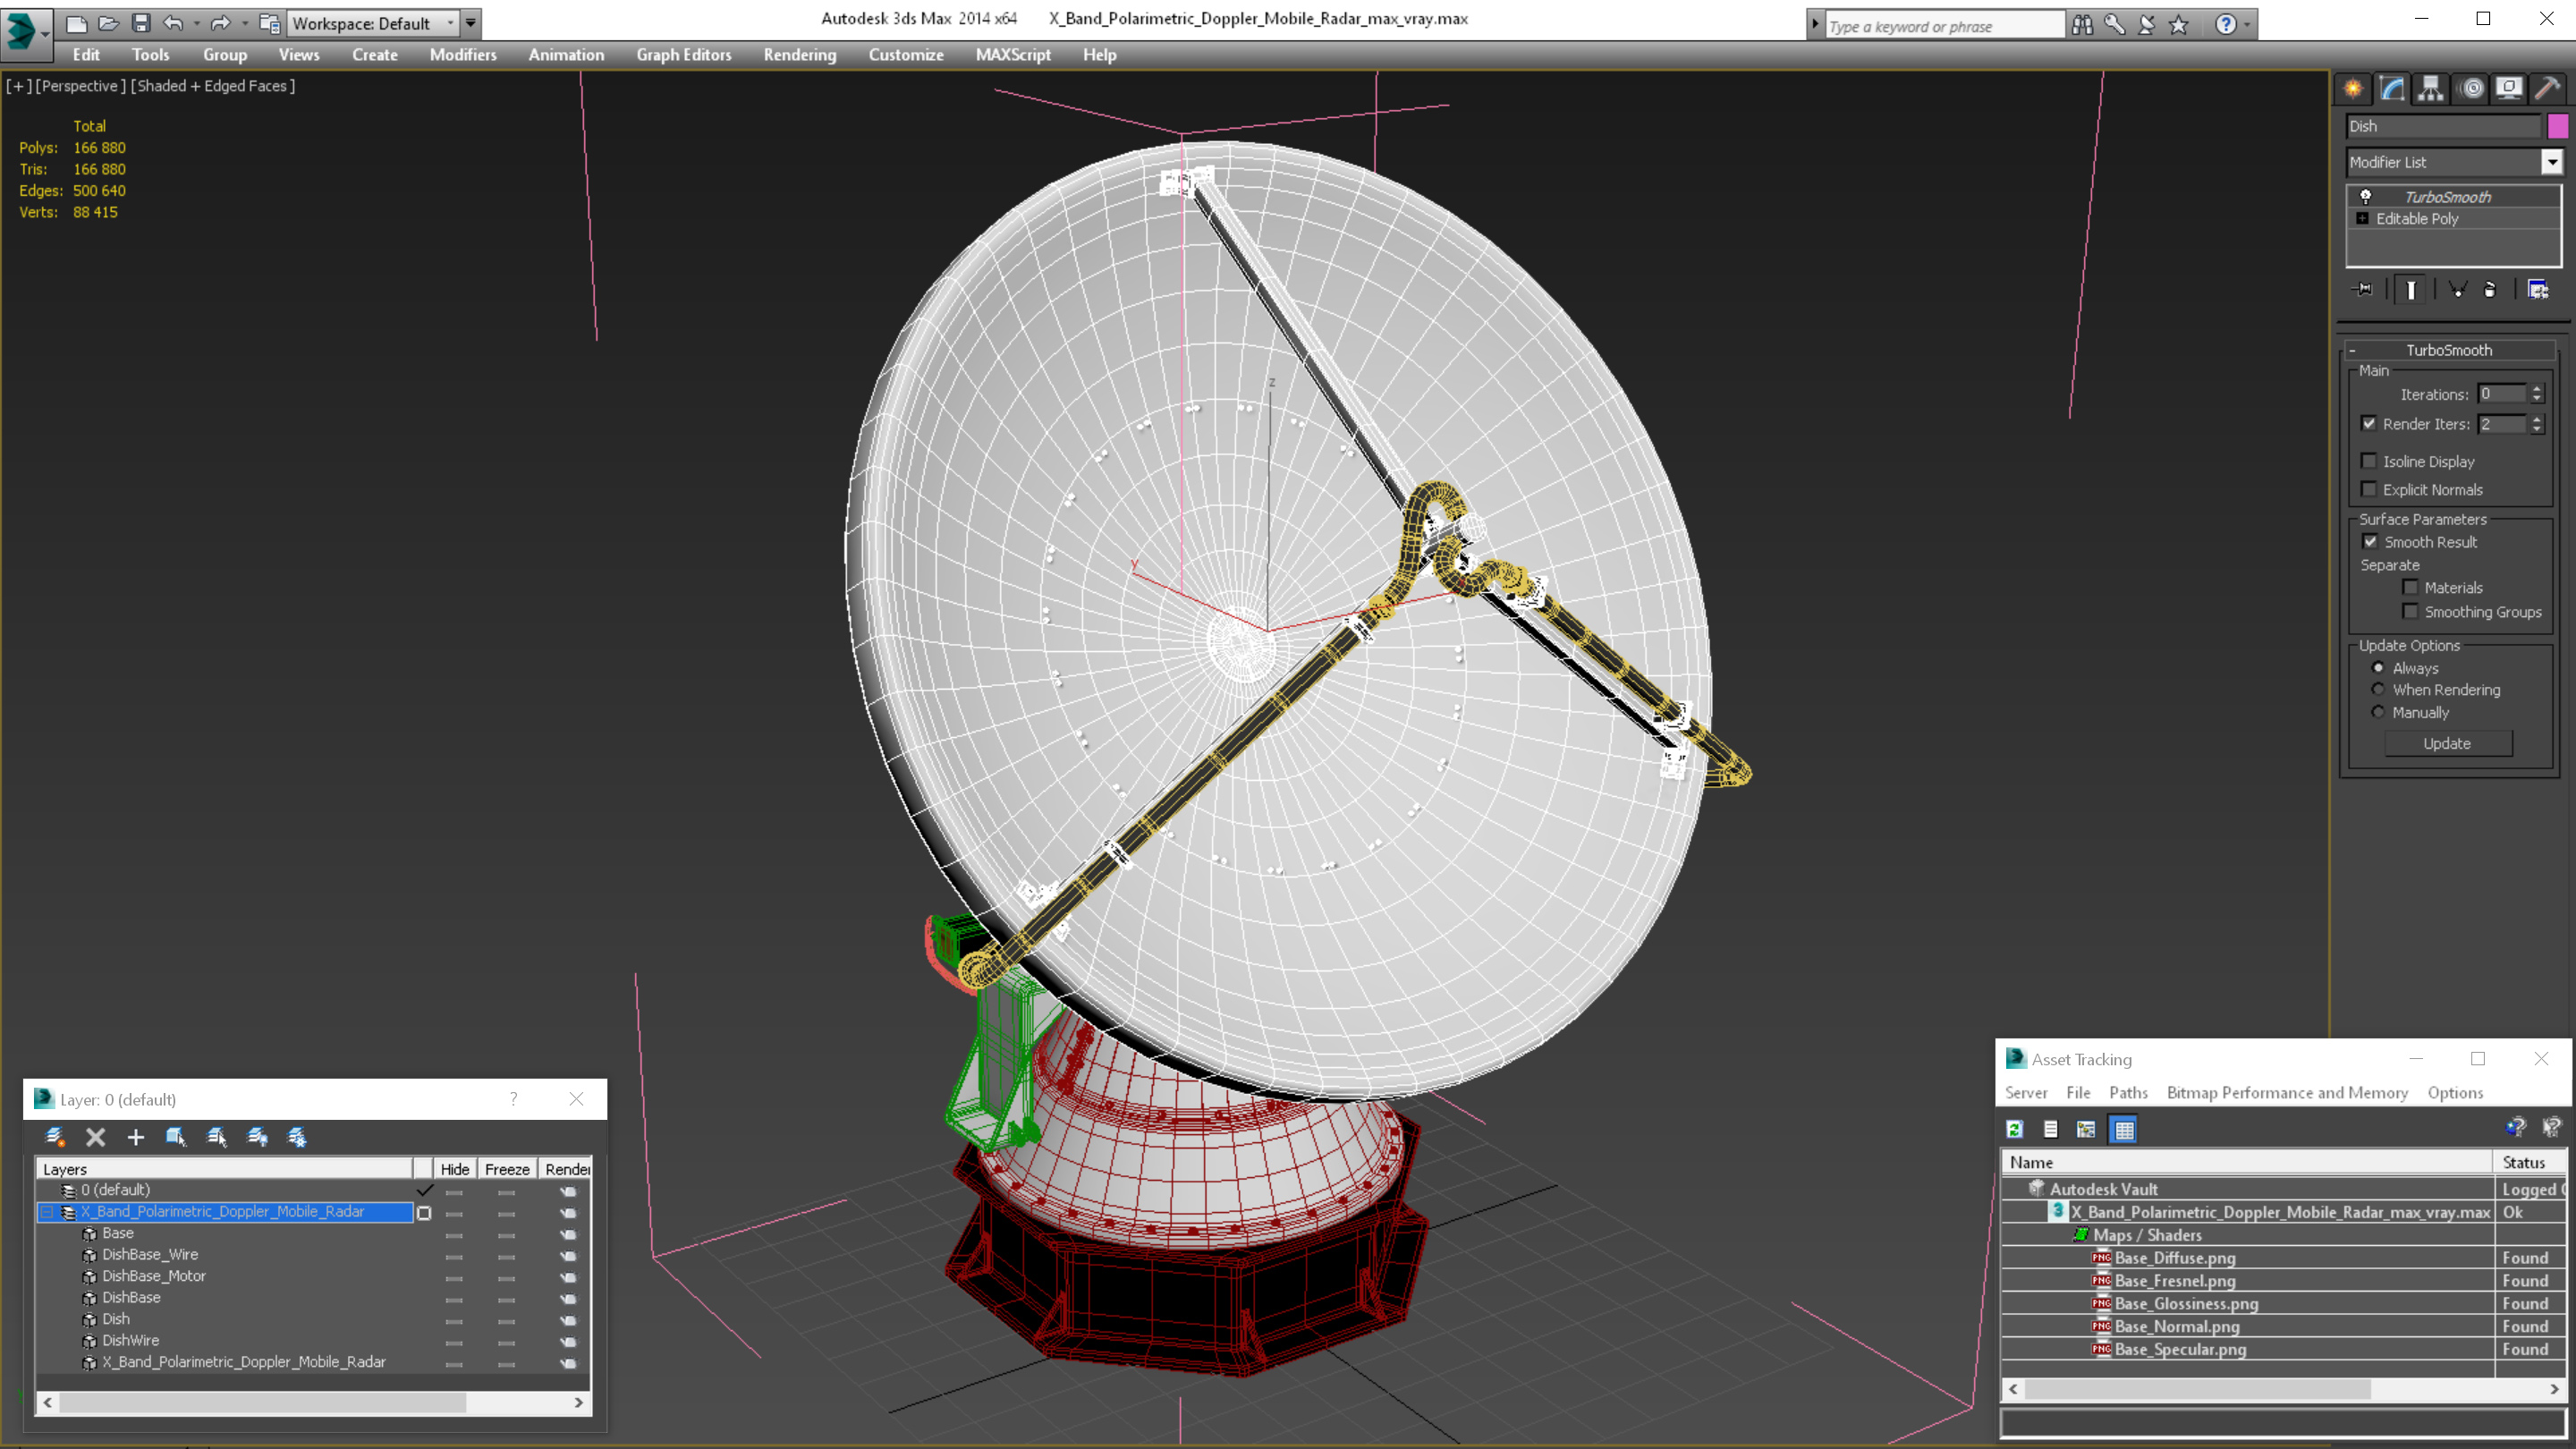Select When Rendering update option
Image resolution: width=2576 pixels, height=1449 pixels.
click(x=2378, y=690)
